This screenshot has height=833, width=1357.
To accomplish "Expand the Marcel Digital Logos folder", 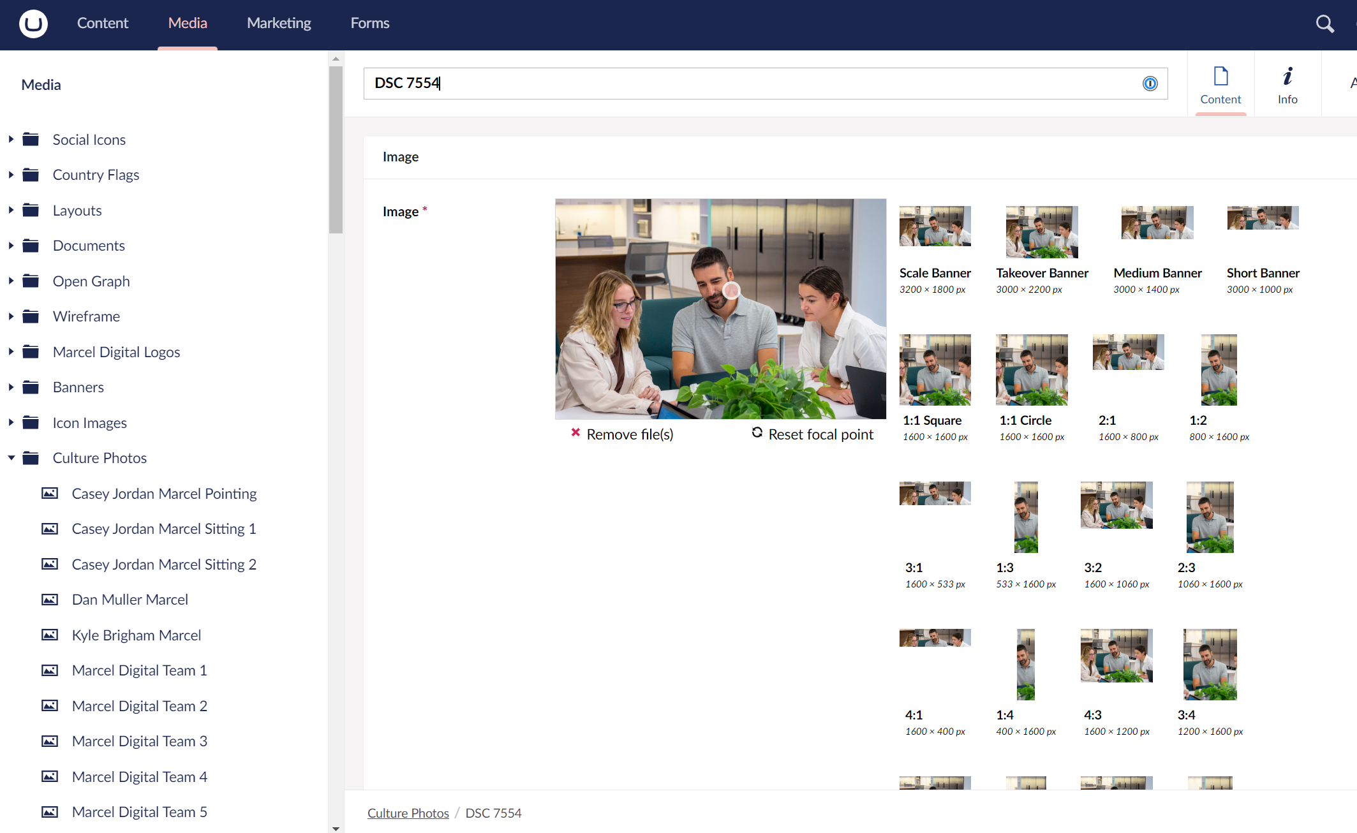I will click(11, 352).
